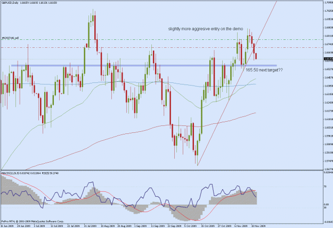Click the '24 Jun 2009' date label
The image size is (333, 228).
click(x=23, y=226)
